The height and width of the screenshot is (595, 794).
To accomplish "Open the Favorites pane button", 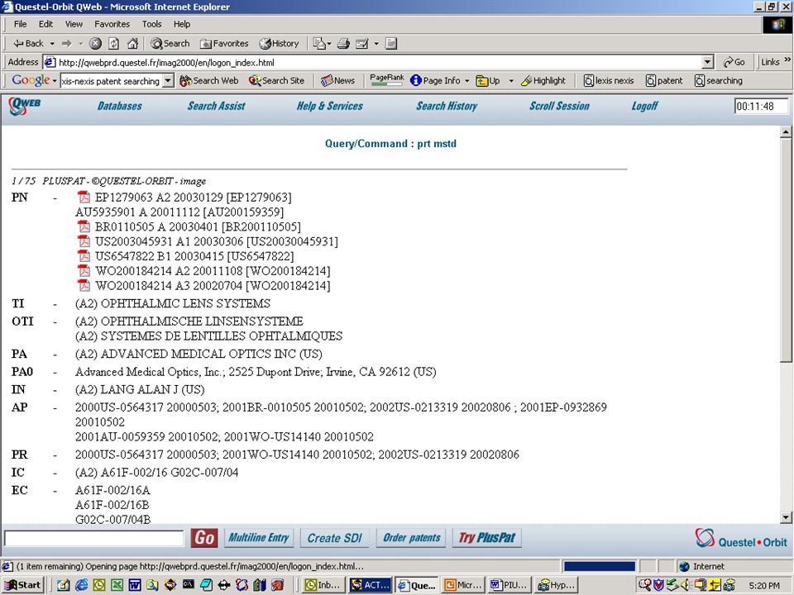I will tap(224, 44).
